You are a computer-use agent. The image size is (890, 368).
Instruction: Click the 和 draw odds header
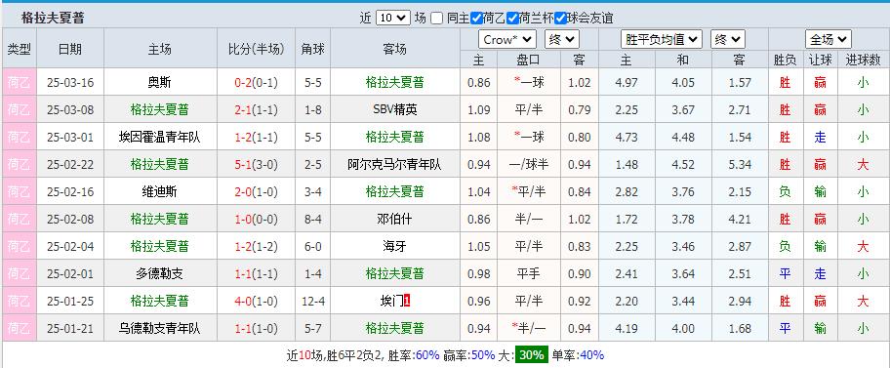[683, 60]
